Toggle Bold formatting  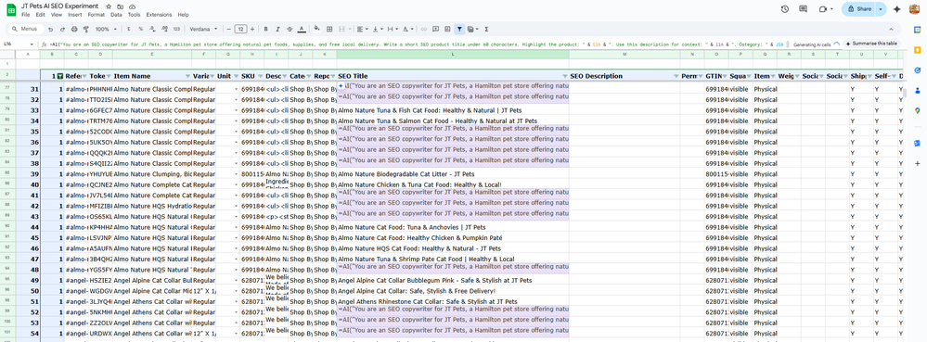point(265,29)
